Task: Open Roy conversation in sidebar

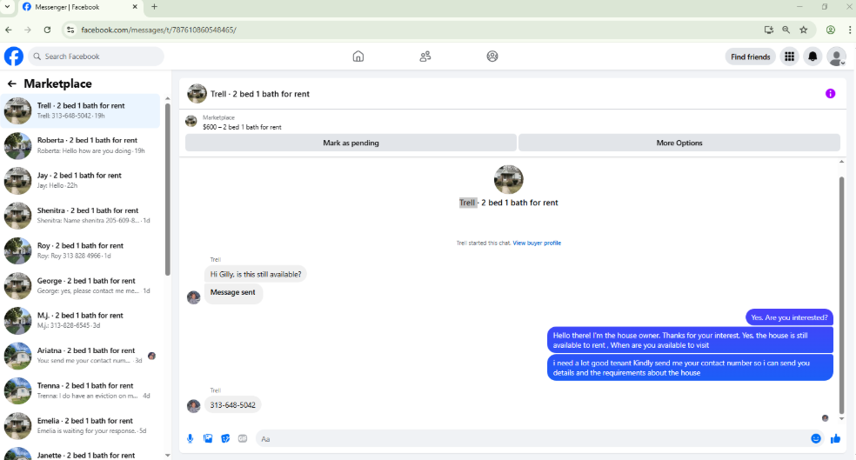Action: (x=81, y=250)
